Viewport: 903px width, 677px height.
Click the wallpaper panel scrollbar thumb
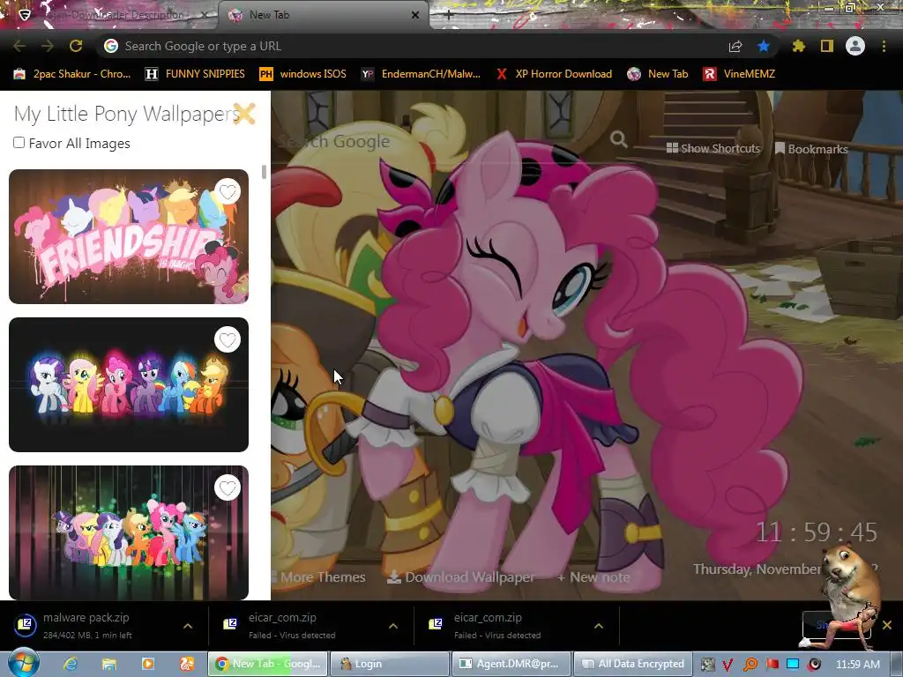coord(264,172)
